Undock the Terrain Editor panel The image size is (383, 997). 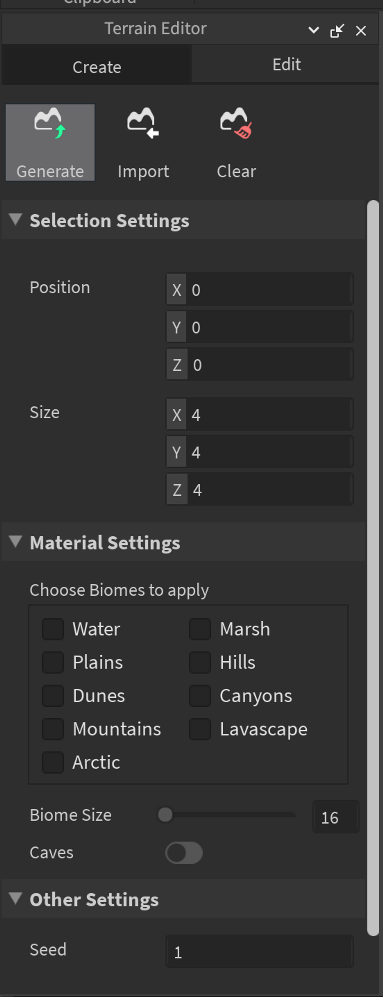337,31
